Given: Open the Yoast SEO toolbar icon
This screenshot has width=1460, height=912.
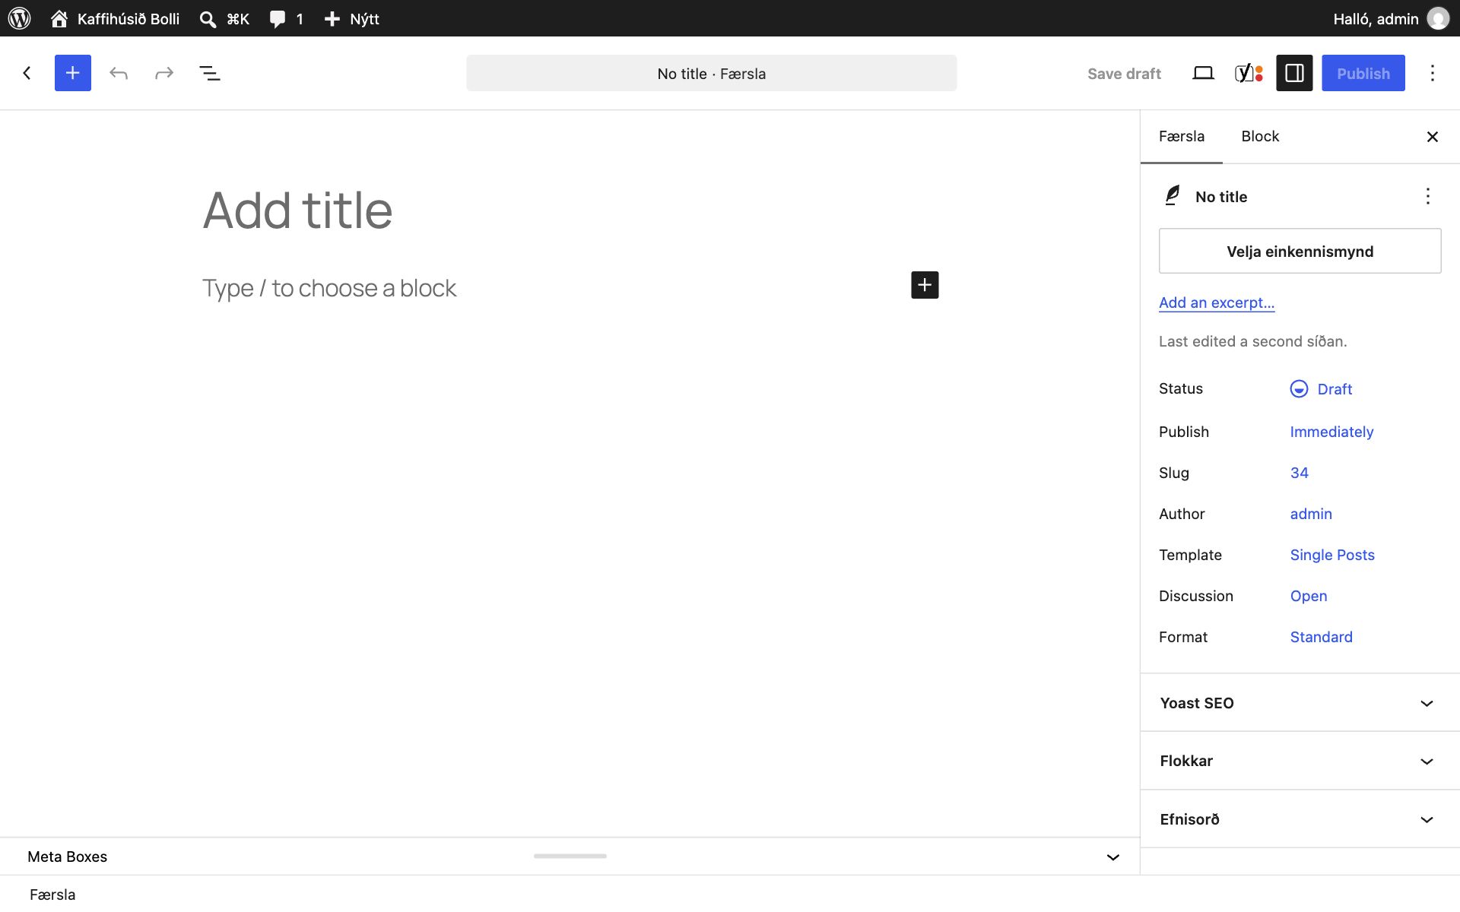Looking at the screenshot, I should 1249,73.
